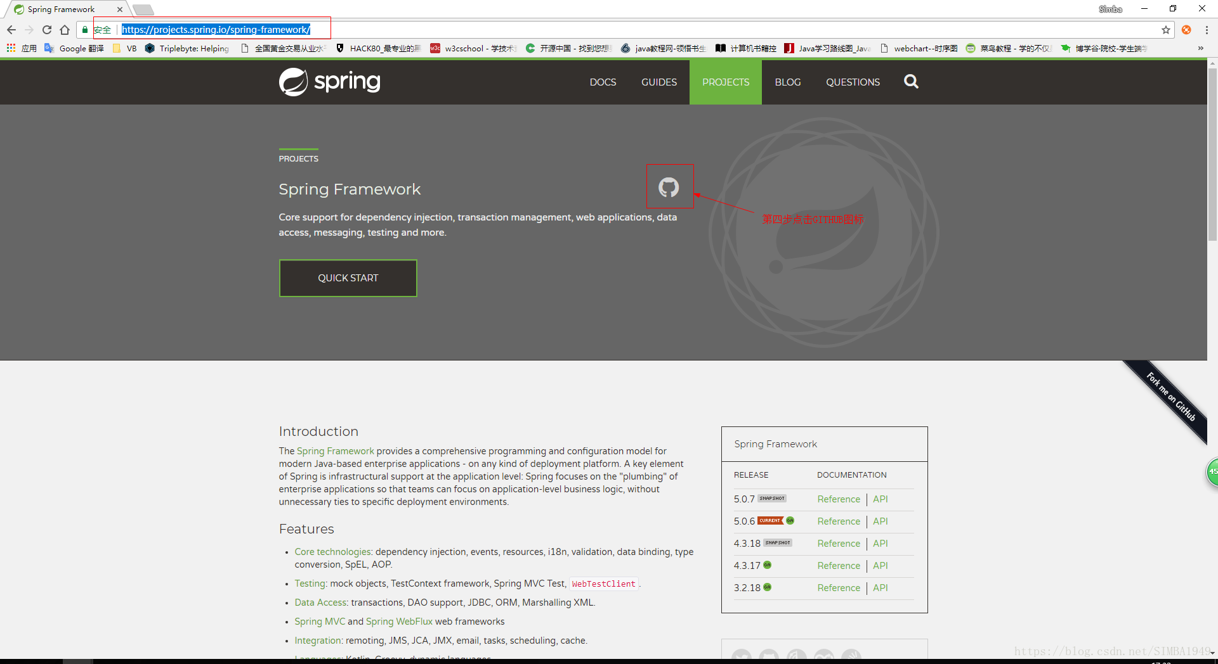This screenshot has height=664, width=1218.
Task: Open the Spring WebFlux link
Action: pos(399,622)
